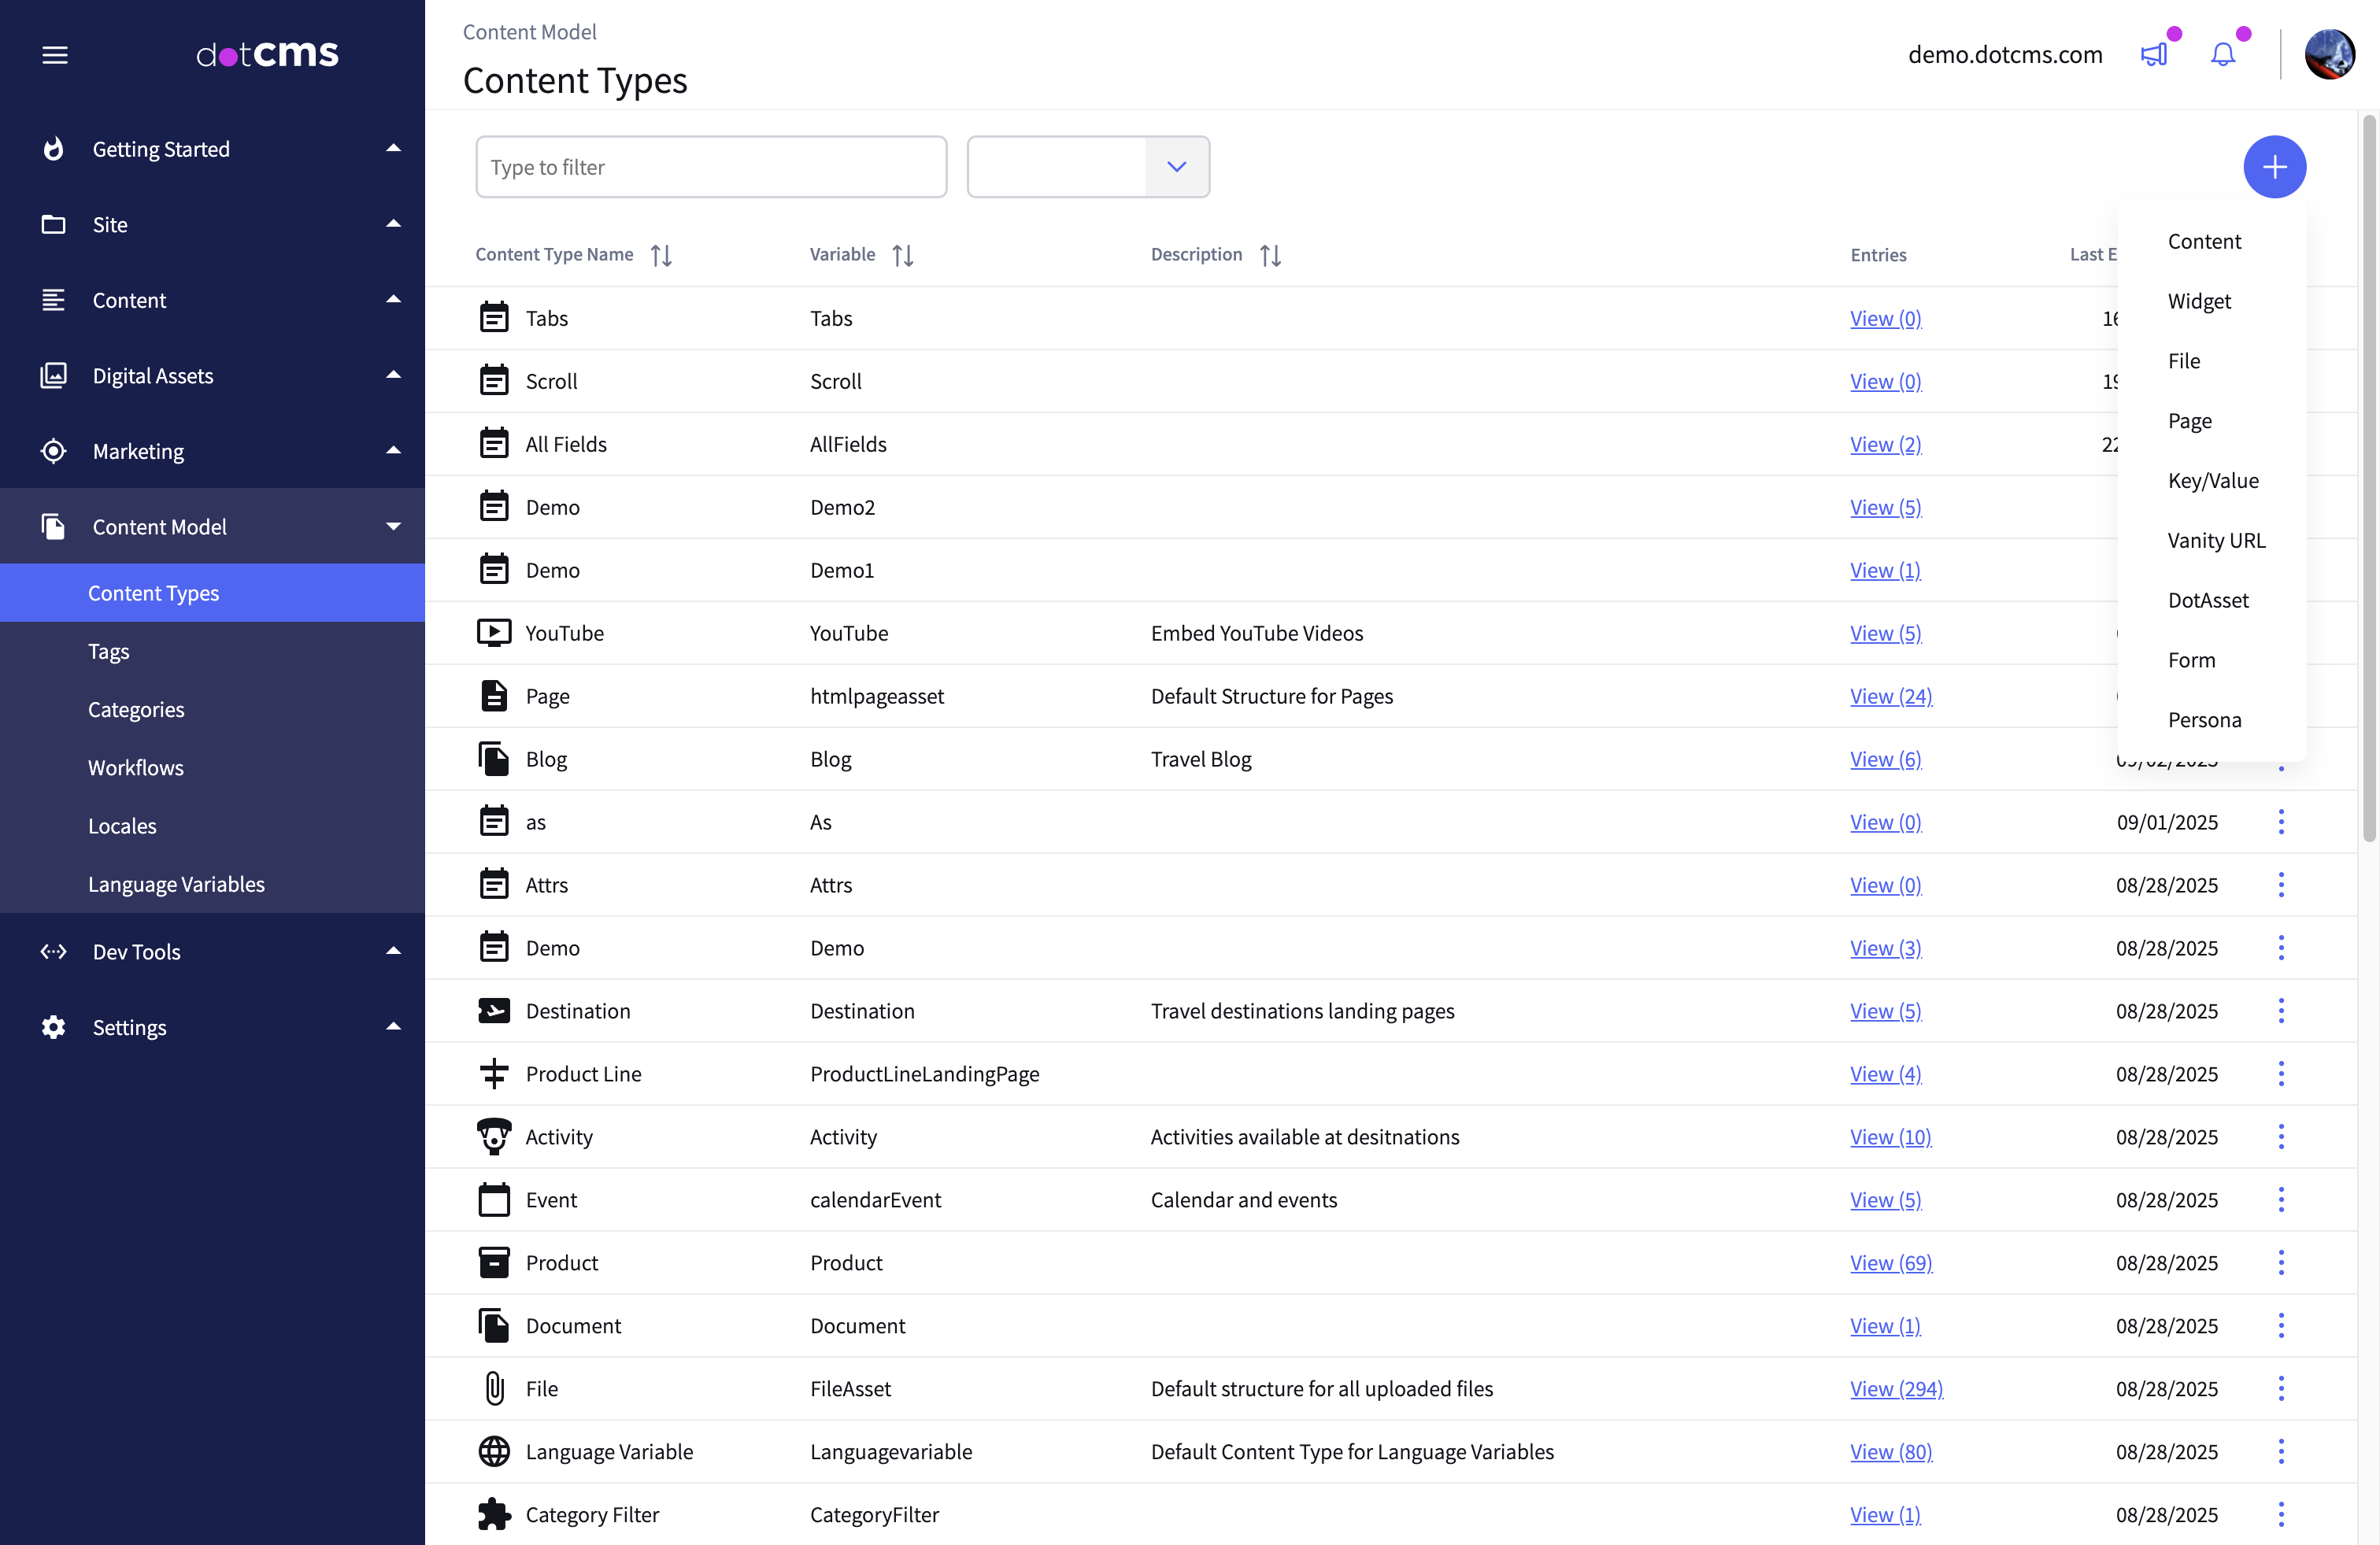Toggle the Variable column sort arrows

903,255
